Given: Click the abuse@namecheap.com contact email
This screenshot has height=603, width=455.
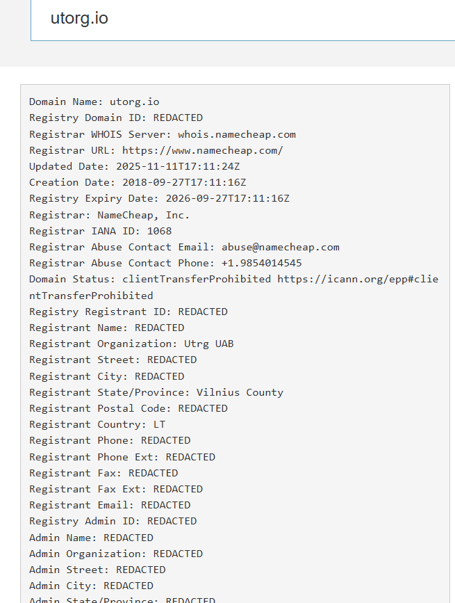Looking at the screenshot, I should pos(280,247).
